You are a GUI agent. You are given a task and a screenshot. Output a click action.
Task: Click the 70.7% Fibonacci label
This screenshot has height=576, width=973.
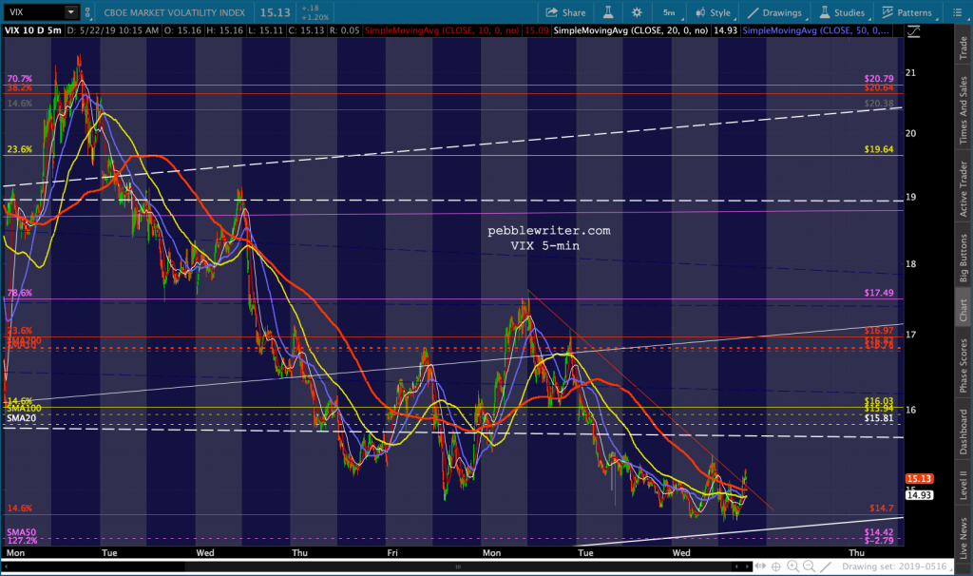(19, 79)
